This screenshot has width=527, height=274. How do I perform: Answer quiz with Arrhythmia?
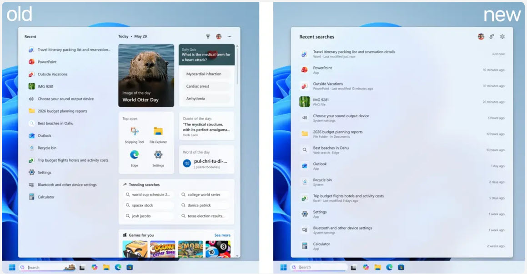click(207, 99)
